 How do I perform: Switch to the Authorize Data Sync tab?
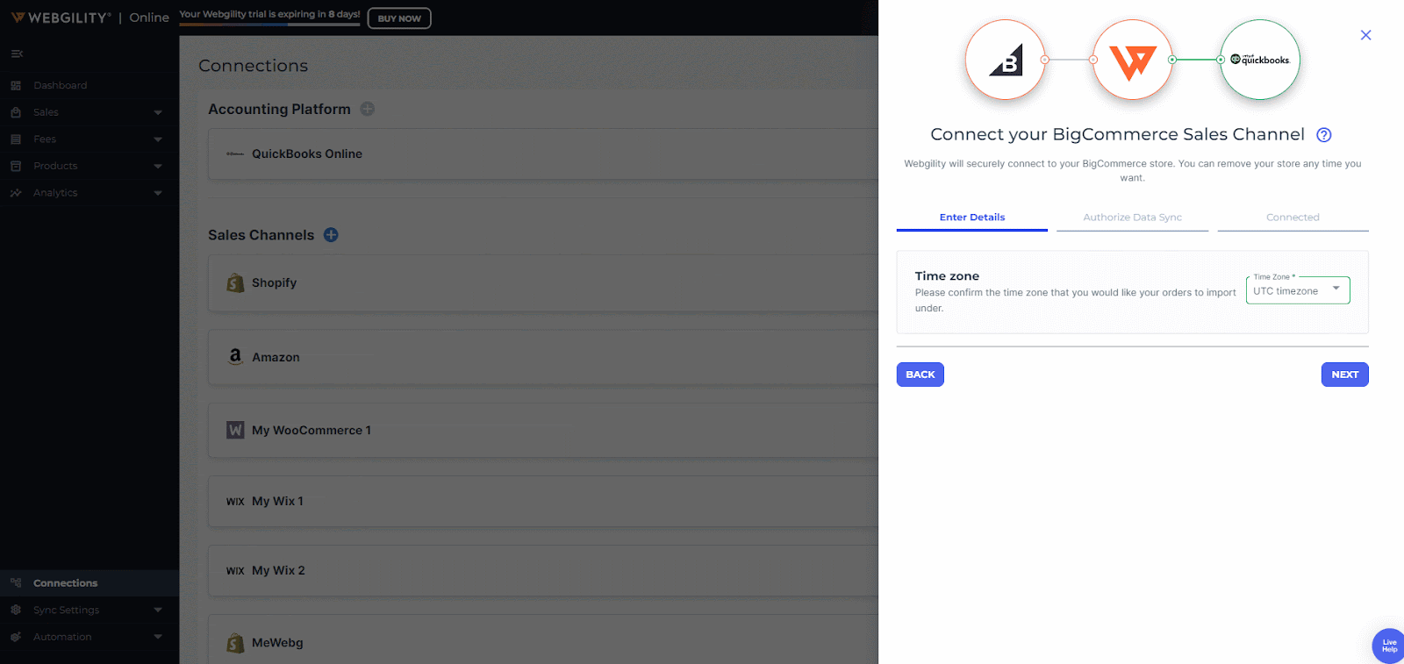click(1132, 218)
